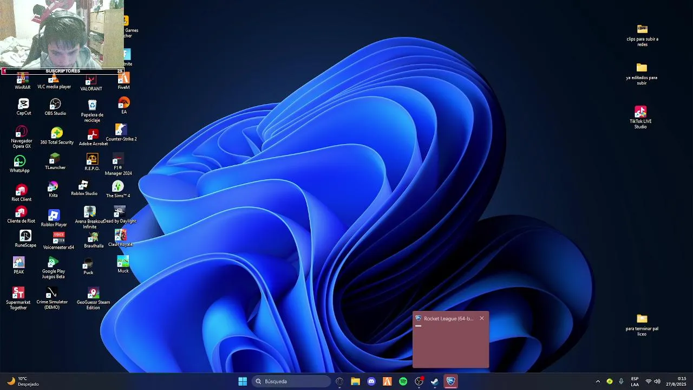Click the green security tray icon

pyautogui.click(x=610, y=381)
